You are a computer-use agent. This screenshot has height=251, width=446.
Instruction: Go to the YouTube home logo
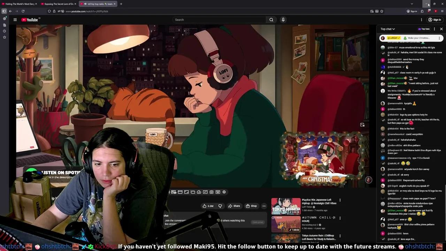point(30,20)
